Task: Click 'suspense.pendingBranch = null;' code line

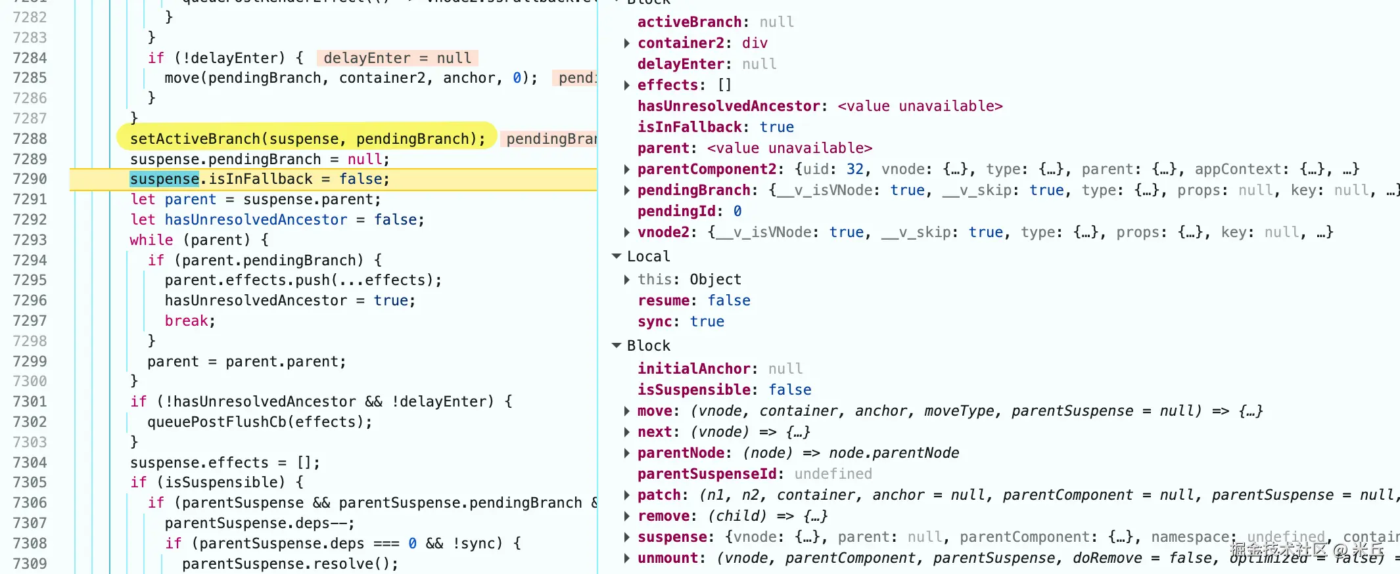Action: [260, 159]
